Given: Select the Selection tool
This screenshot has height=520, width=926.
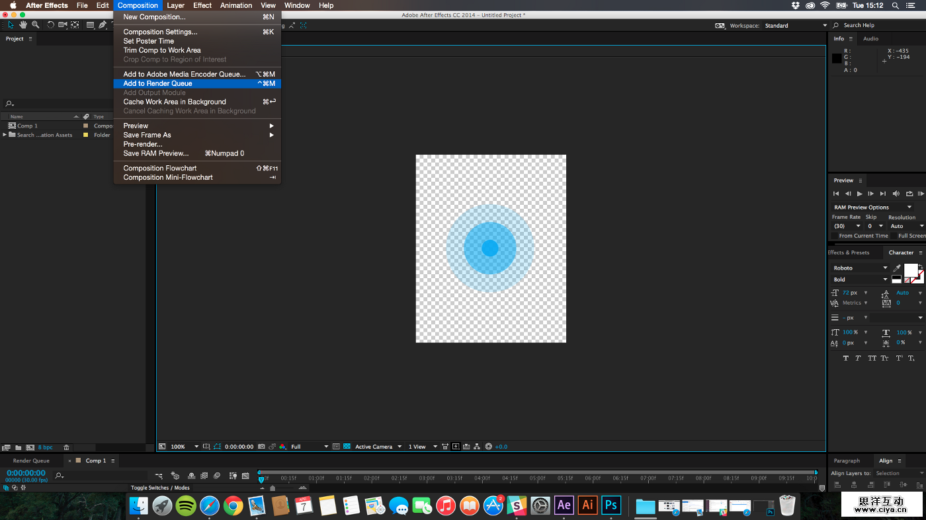Looking at the screenshot, I should 11,25.
